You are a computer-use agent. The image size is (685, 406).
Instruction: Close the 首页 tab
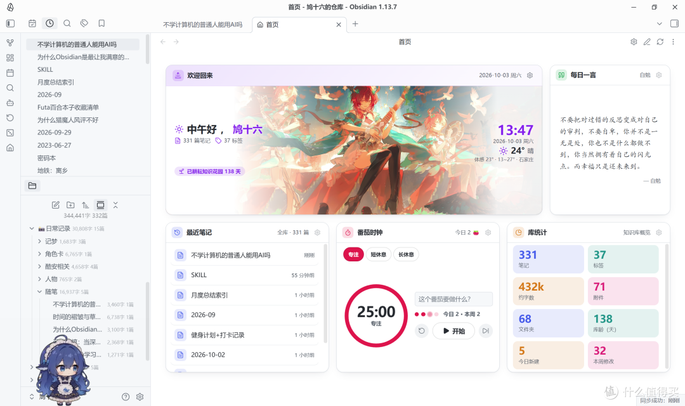coord(339,25)
